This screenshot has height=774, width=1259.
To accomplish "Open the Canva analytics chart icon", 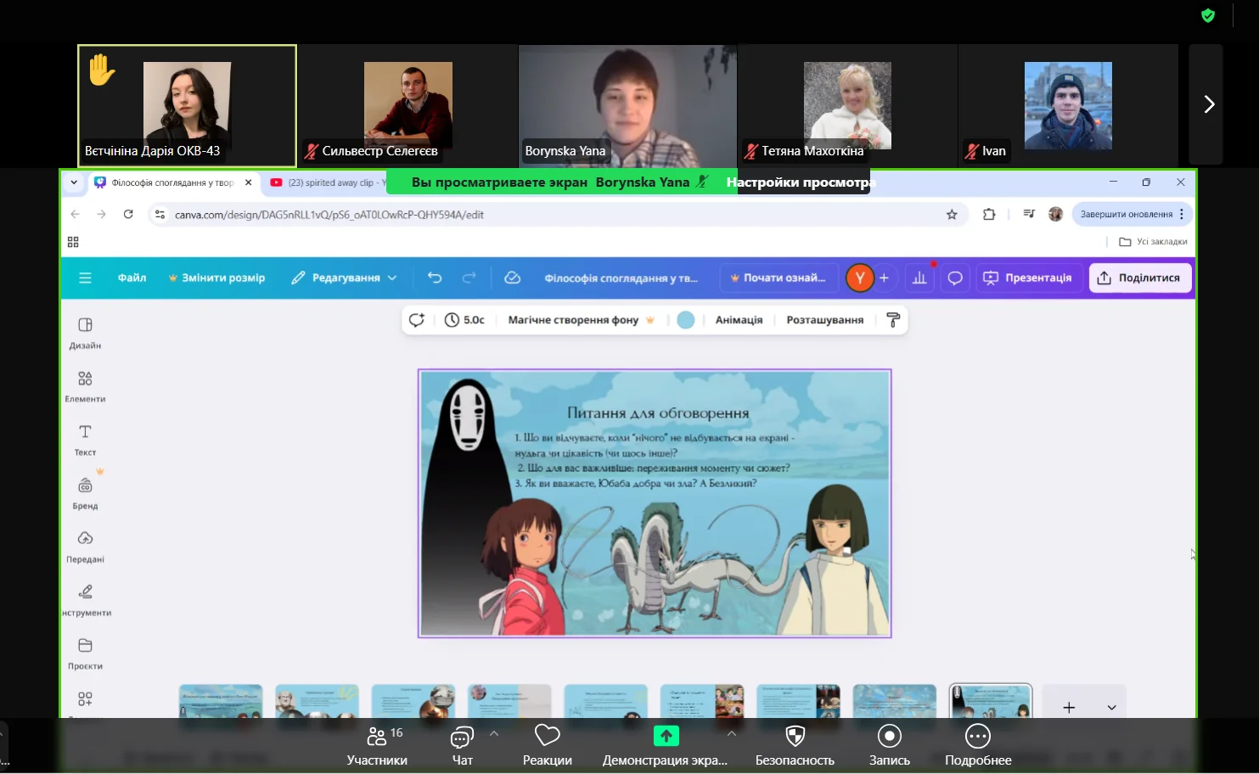I will tap(919, 278).
